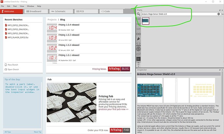This screenshot has width=224, height=134.
Task: Open the MINE parts bin
Action: [x=138, y=24]
